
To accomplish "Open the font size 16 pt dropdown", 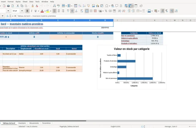I will click(22, 11).
